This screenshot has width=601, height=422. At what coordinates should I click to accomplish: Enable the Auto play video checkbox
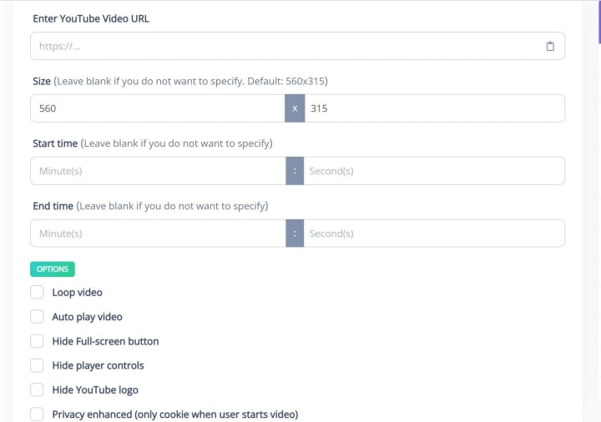click(37, 317)
